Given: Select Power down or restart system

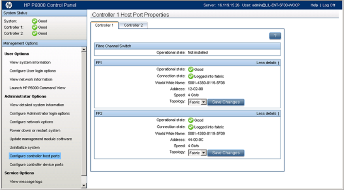Looking at the screenshot, I should [35, 131].
